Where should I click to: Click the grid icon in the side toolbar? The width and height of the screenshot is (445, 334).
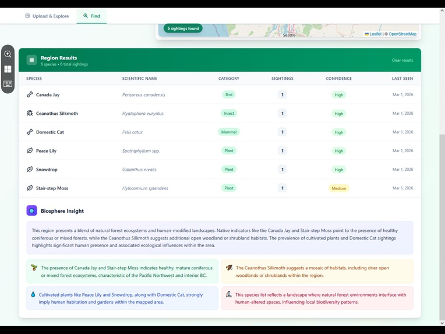pos(8,69)
